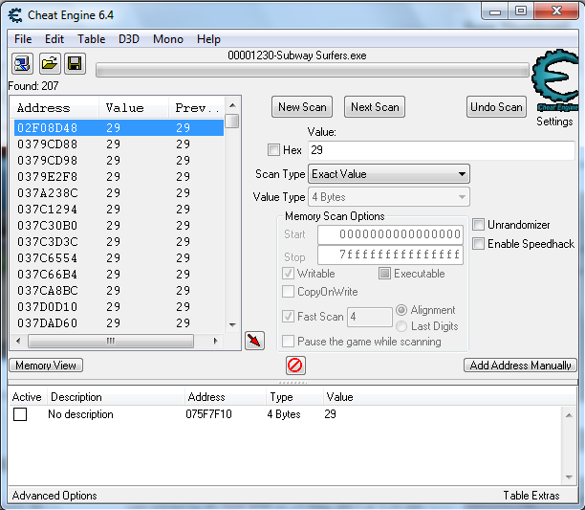Open the File menu
Screen dimensions: 585x510
point(23,39)
